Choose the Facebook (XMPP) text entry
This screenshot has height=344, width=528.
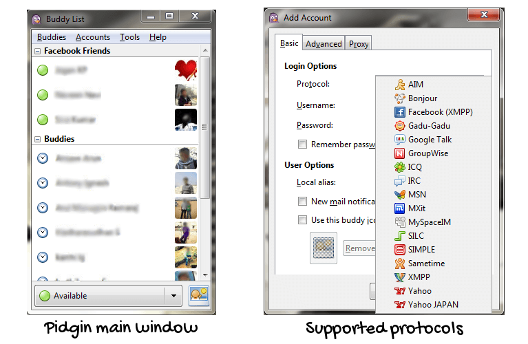pos(441,112)
